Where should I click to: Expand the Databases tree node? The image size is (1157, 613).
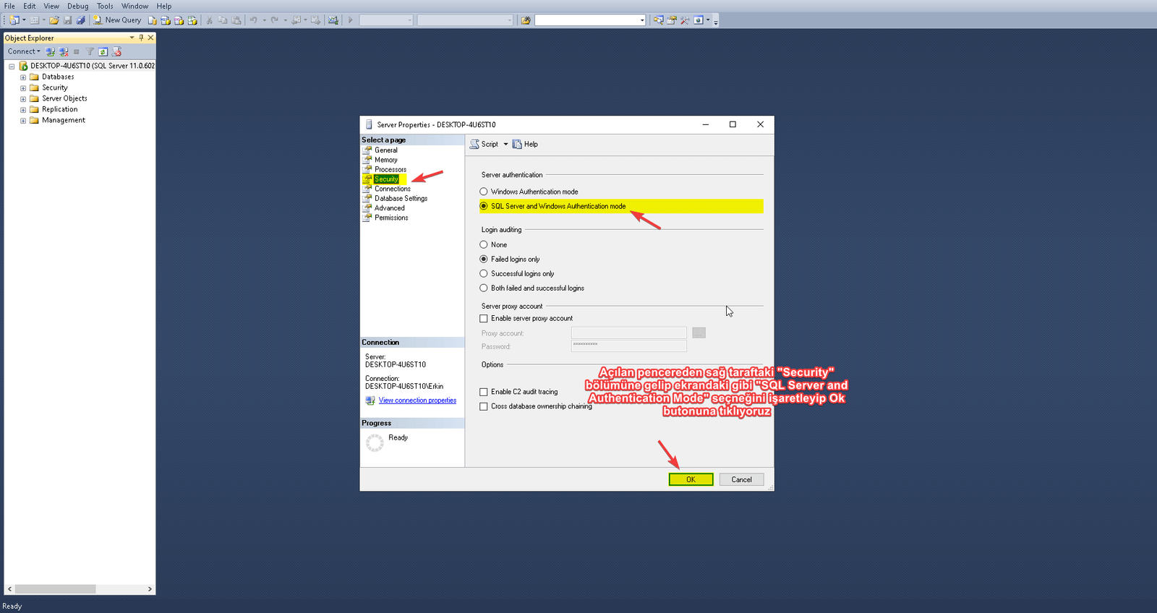[x=23, y=77]
